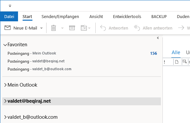Click the Antworten reply arrow icon
The image size is (190, 123).
(x=103, y=28)
